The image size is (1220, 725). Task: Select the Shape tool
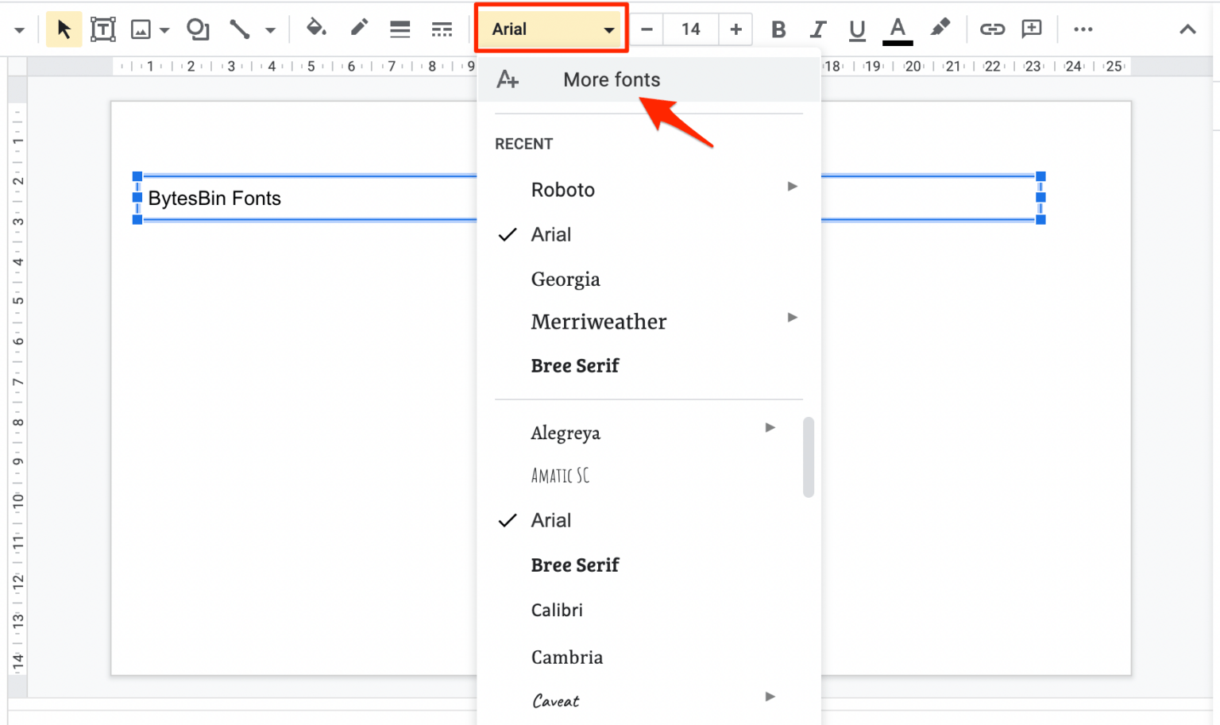[x=197, y=29]
